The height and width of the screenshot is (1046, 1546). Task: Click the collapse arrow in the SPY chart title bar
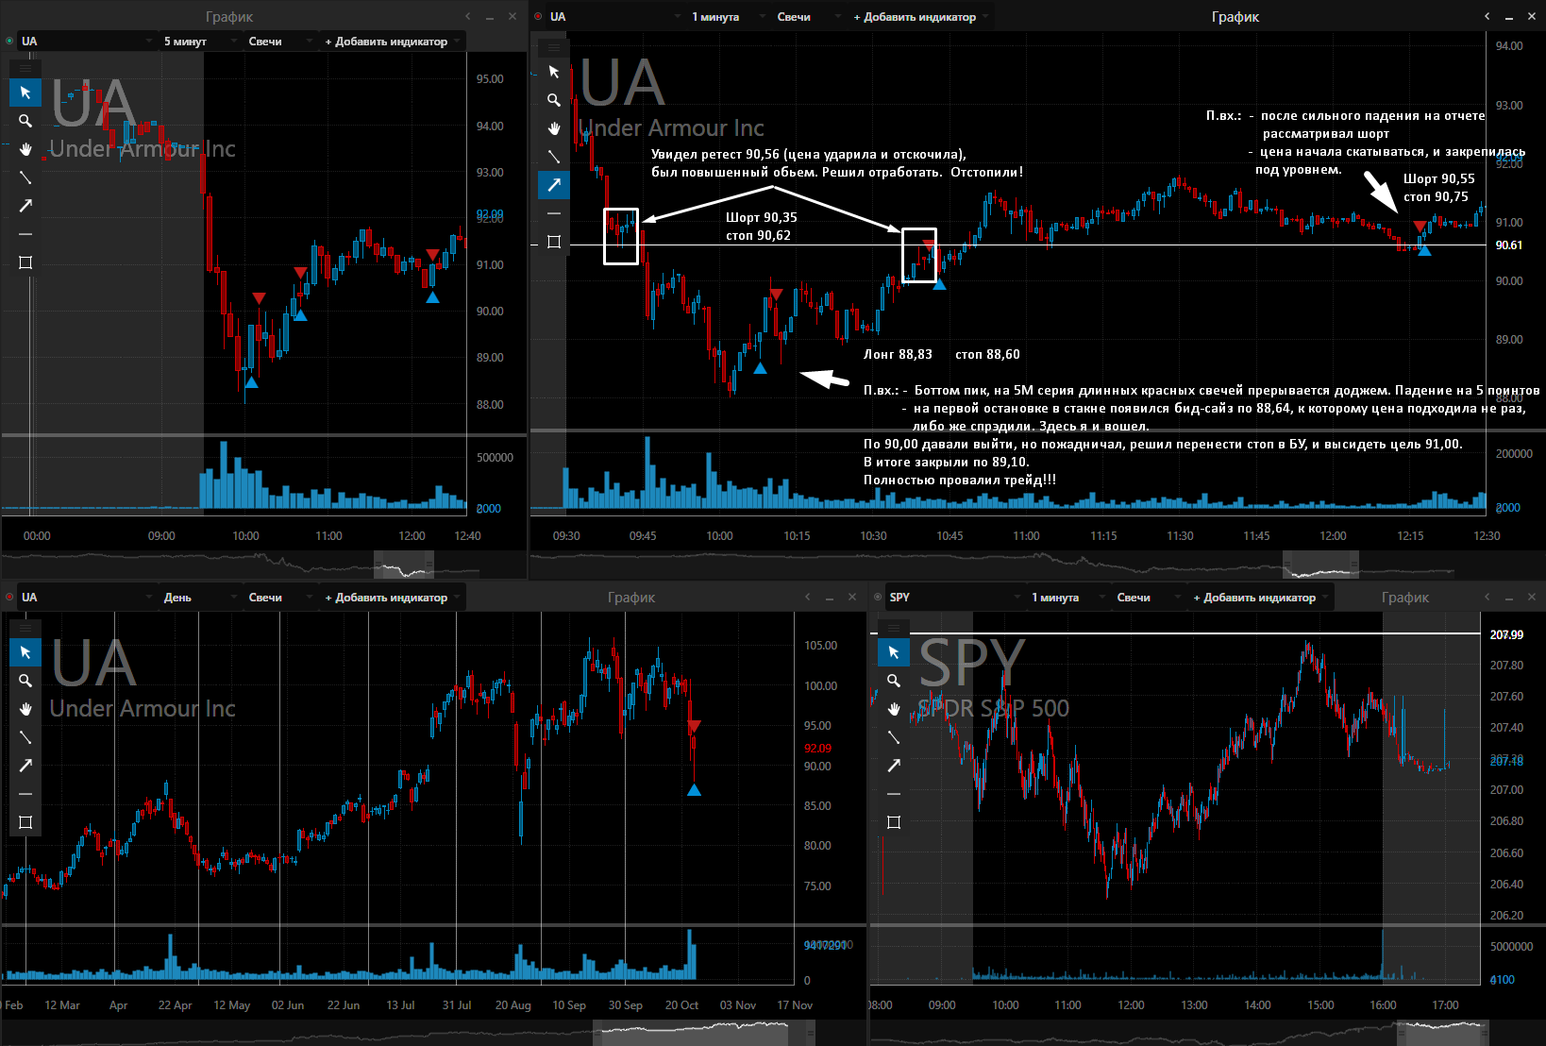[1487, 597]
